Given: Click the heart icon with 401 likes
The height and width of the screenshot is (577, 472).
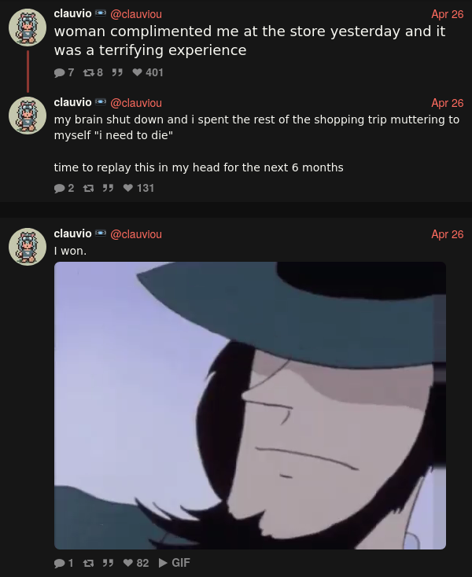Looking at the screenshot, I should click(x=137, y=72).
